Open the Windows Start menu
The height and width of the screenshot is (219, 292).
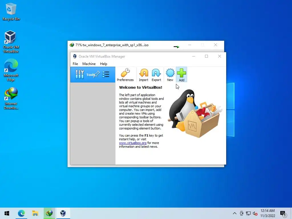tap(7, 213)
